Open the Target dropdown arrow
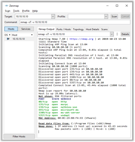135x142 pixels. tap(53, 16)
